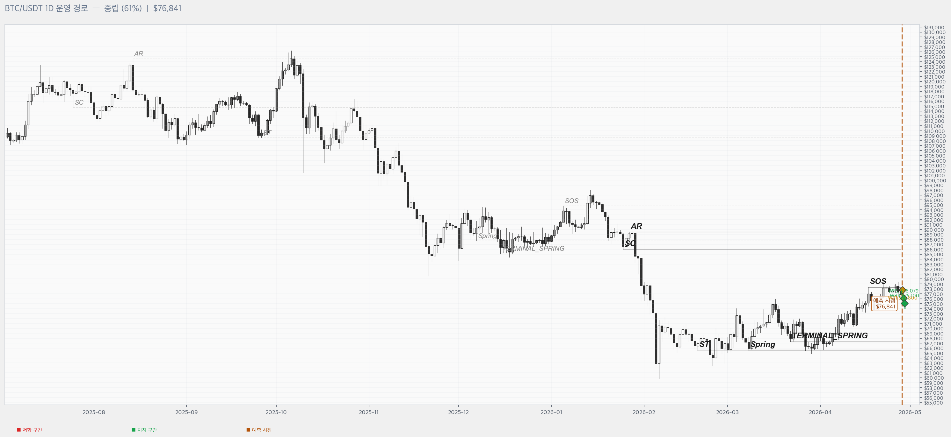Click the orange WP1 diamond marker
The height and width of the screenshot is (437, 951).
point(902,290)
